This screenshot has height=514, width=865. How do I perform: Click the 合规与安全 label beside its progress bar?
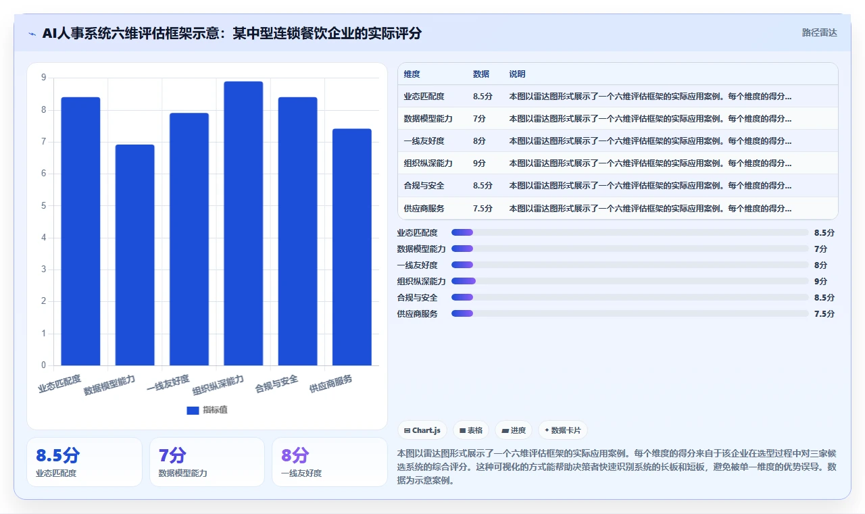[x=418, y=298]
